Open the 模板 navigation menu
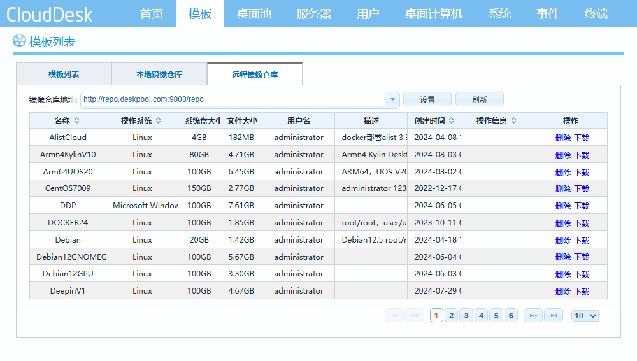Screen dimensions: 637x361 [200, 14]
